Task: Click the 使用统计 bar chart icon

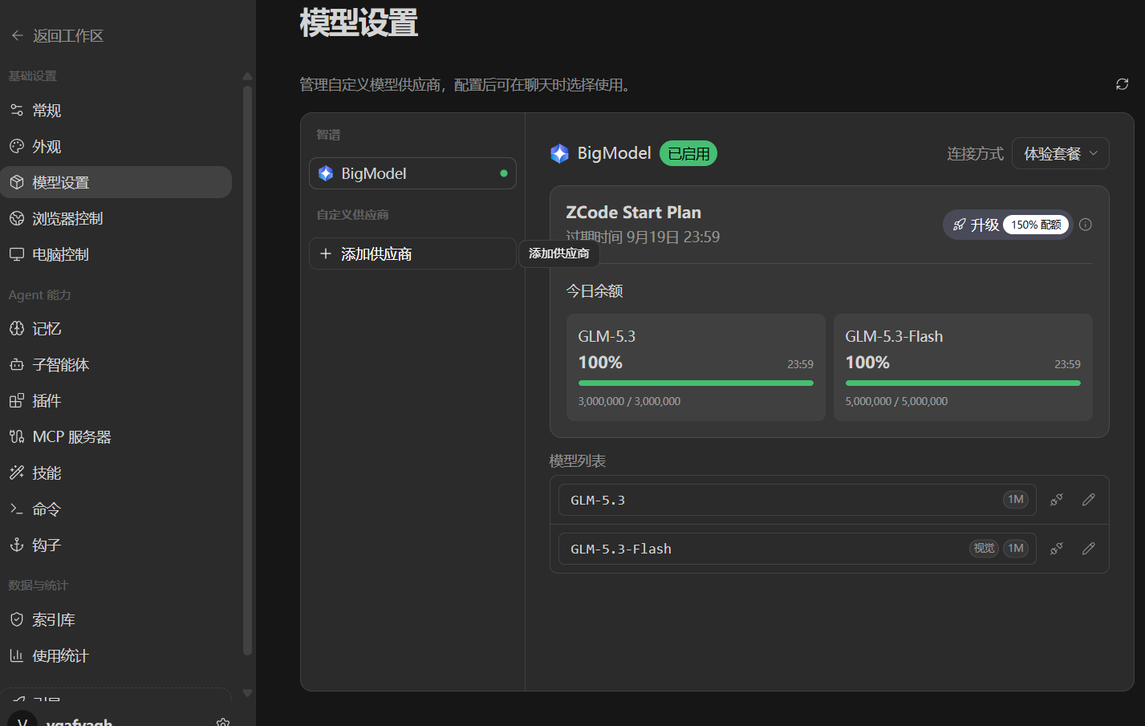Action: click(x=17, y=655)
